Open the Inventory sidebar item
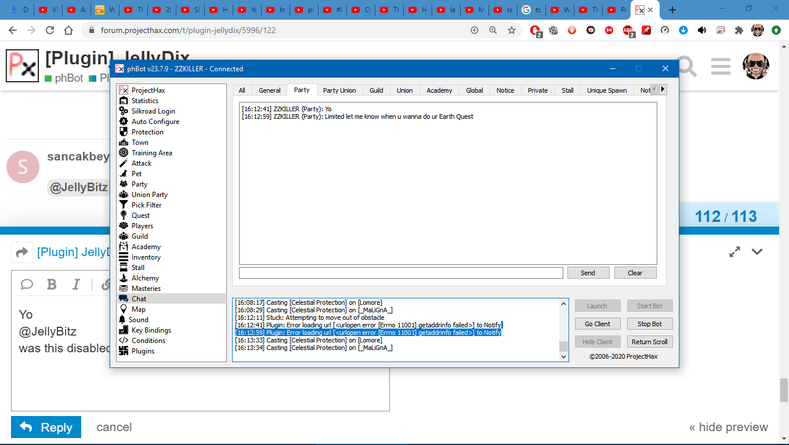The width and height of the screenshot is (789, 445). pyautogui.click(x=146, y=257)
